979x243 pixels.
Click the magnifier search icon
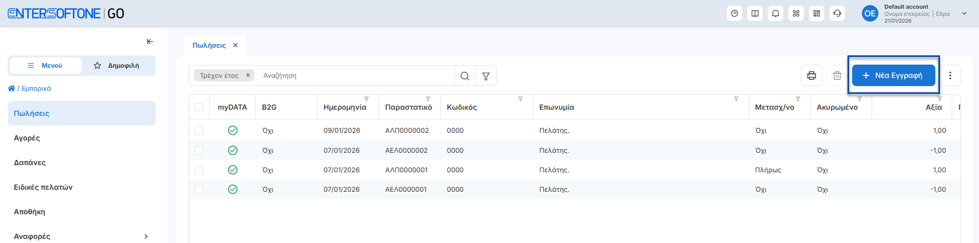[x=465, y=76]
